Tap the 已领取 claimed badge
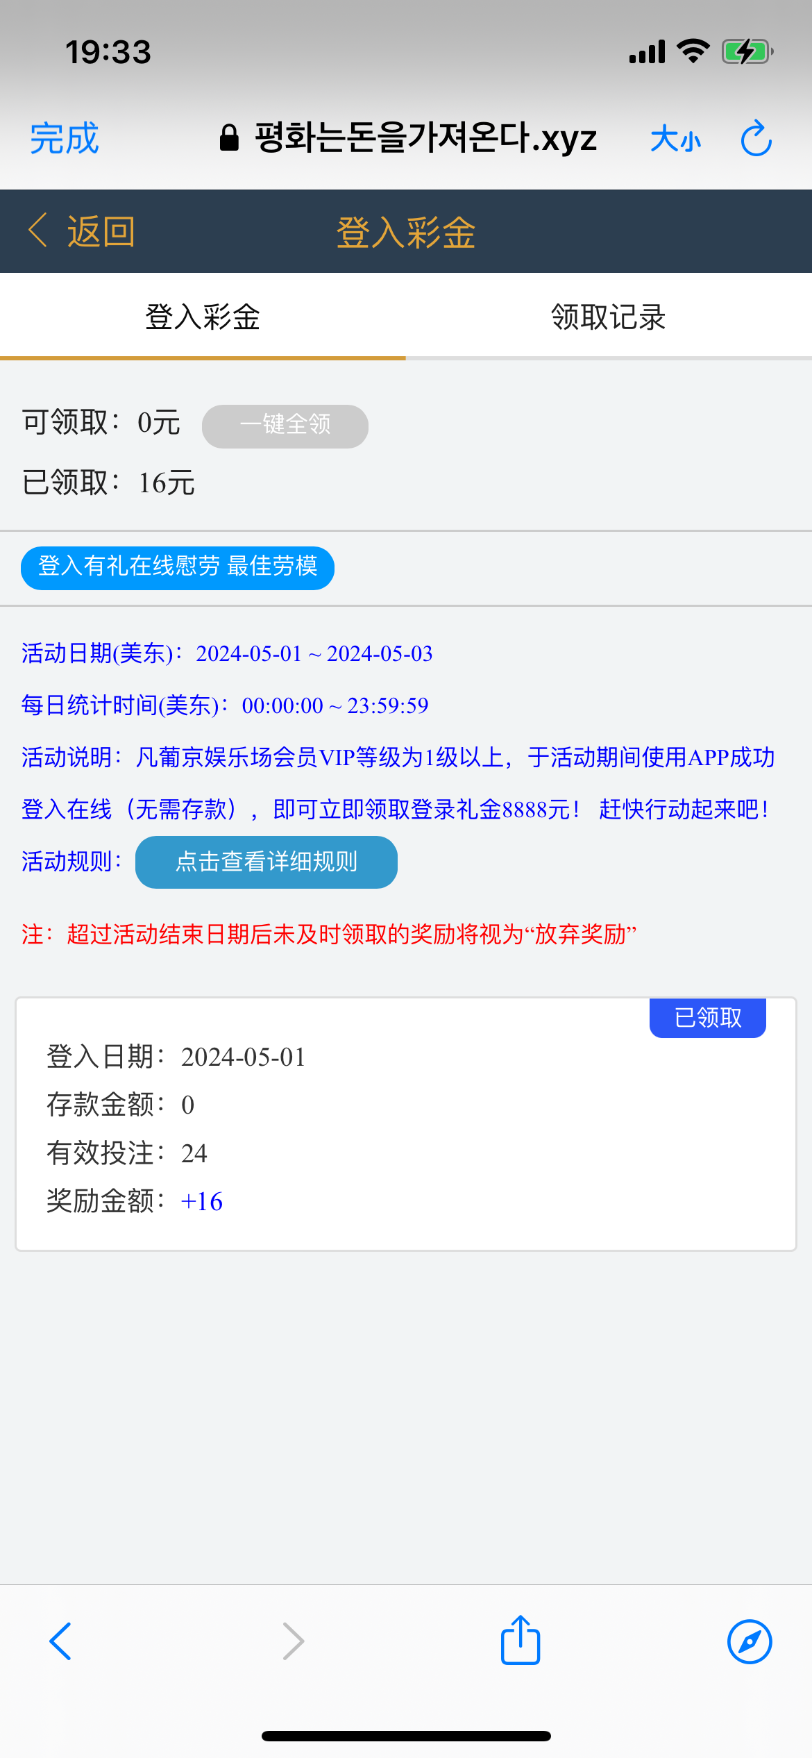Image resolution: width=812 pixels, height=1758 pixels. click(x=708, y=1018)
